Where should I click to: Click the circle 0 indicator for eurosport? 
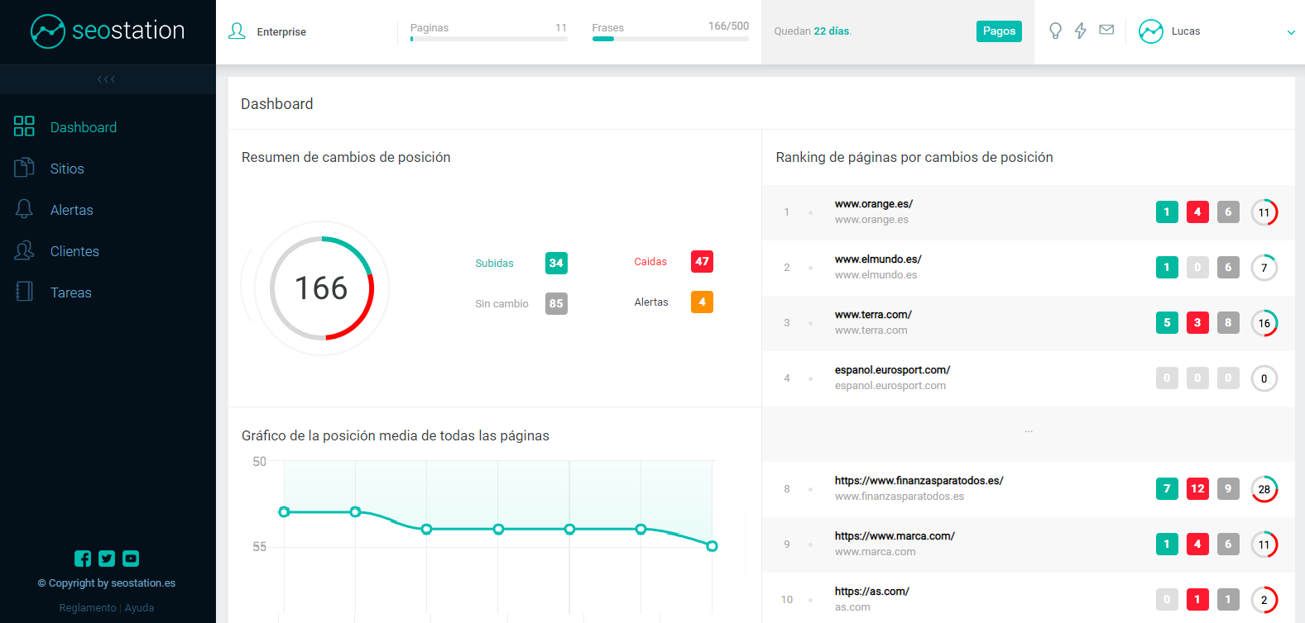pos(1264,378)
